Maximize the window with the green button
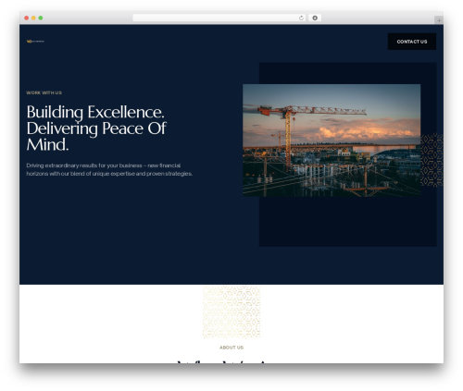The width and height of the screenshot is (463, 391). (x=41, y=18)
